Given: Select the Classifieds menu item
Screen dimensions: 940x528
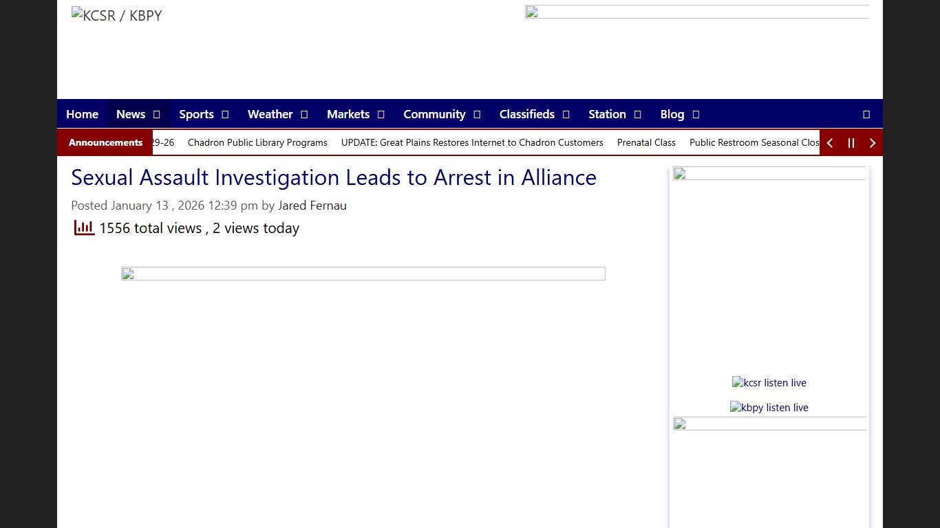Looking at the screenshot, I should coord(526,114).
